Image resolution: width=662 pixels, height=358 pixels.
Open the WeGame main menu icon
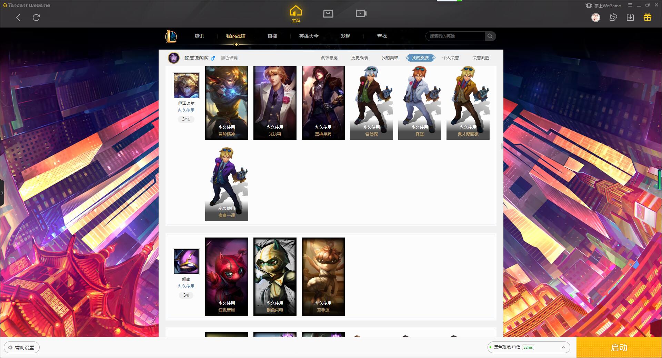(630, 5)
